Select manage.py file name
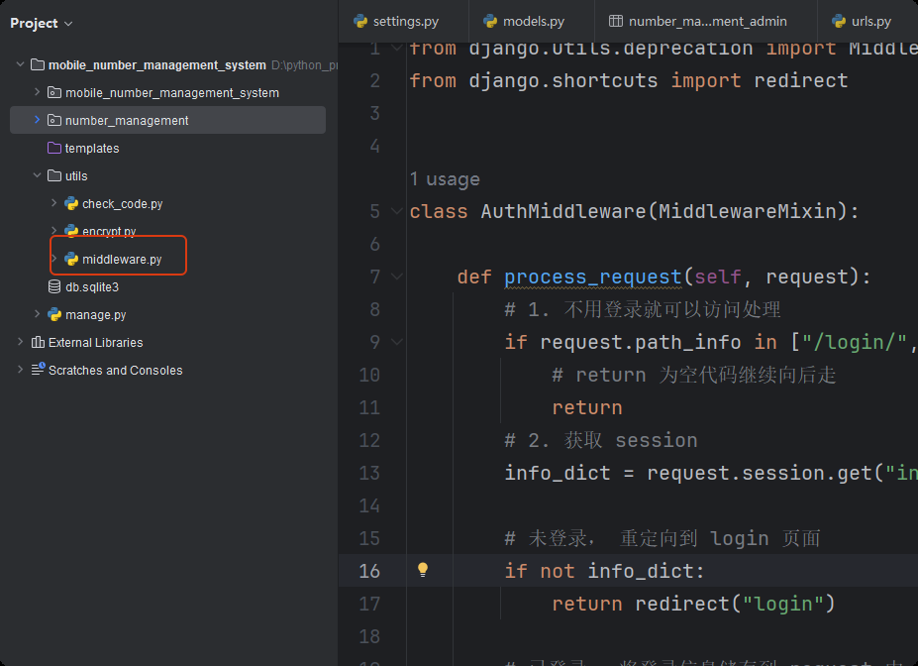The height and width of the screenshot is (666, 918). click(95, 314)
